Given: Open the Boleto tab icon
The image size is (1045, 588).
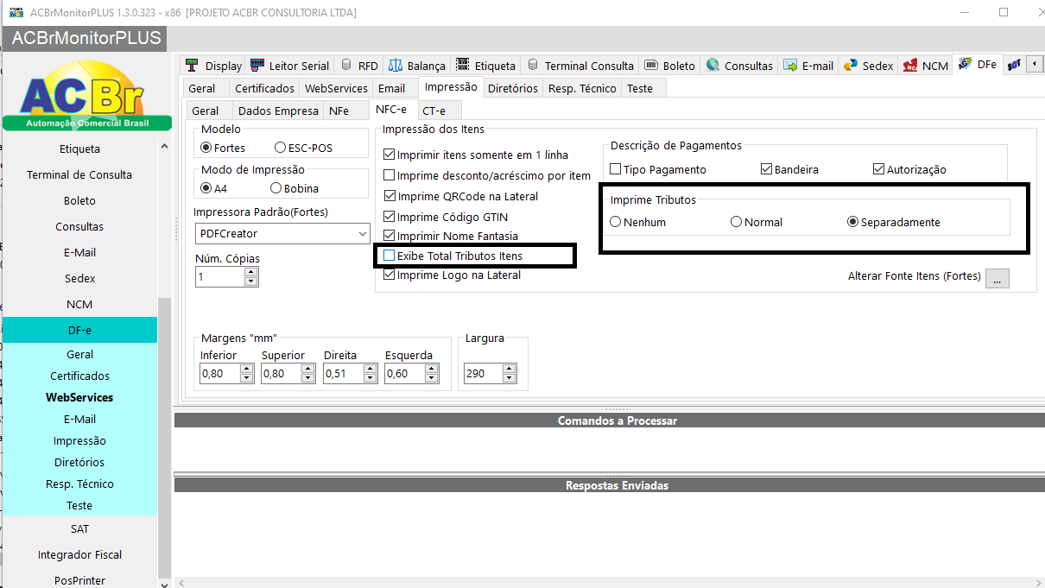Looking at the screenshot, I should click(651, 65).
